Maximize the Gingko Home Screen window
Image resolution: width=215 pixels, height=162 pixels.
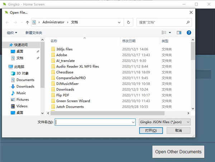[196, 4]
